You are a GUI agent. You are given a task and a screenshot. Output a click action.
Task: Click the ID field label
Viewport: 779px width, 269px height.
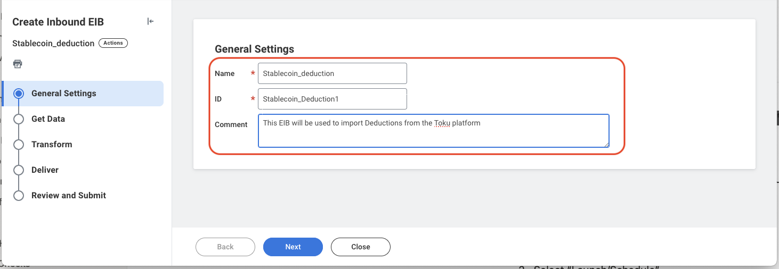coord(218,99)
